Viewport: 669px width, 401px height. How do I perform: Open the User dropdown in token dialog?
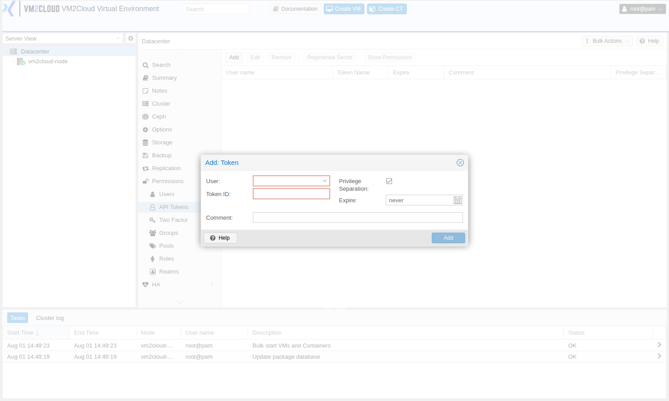[x=325, y=181]
